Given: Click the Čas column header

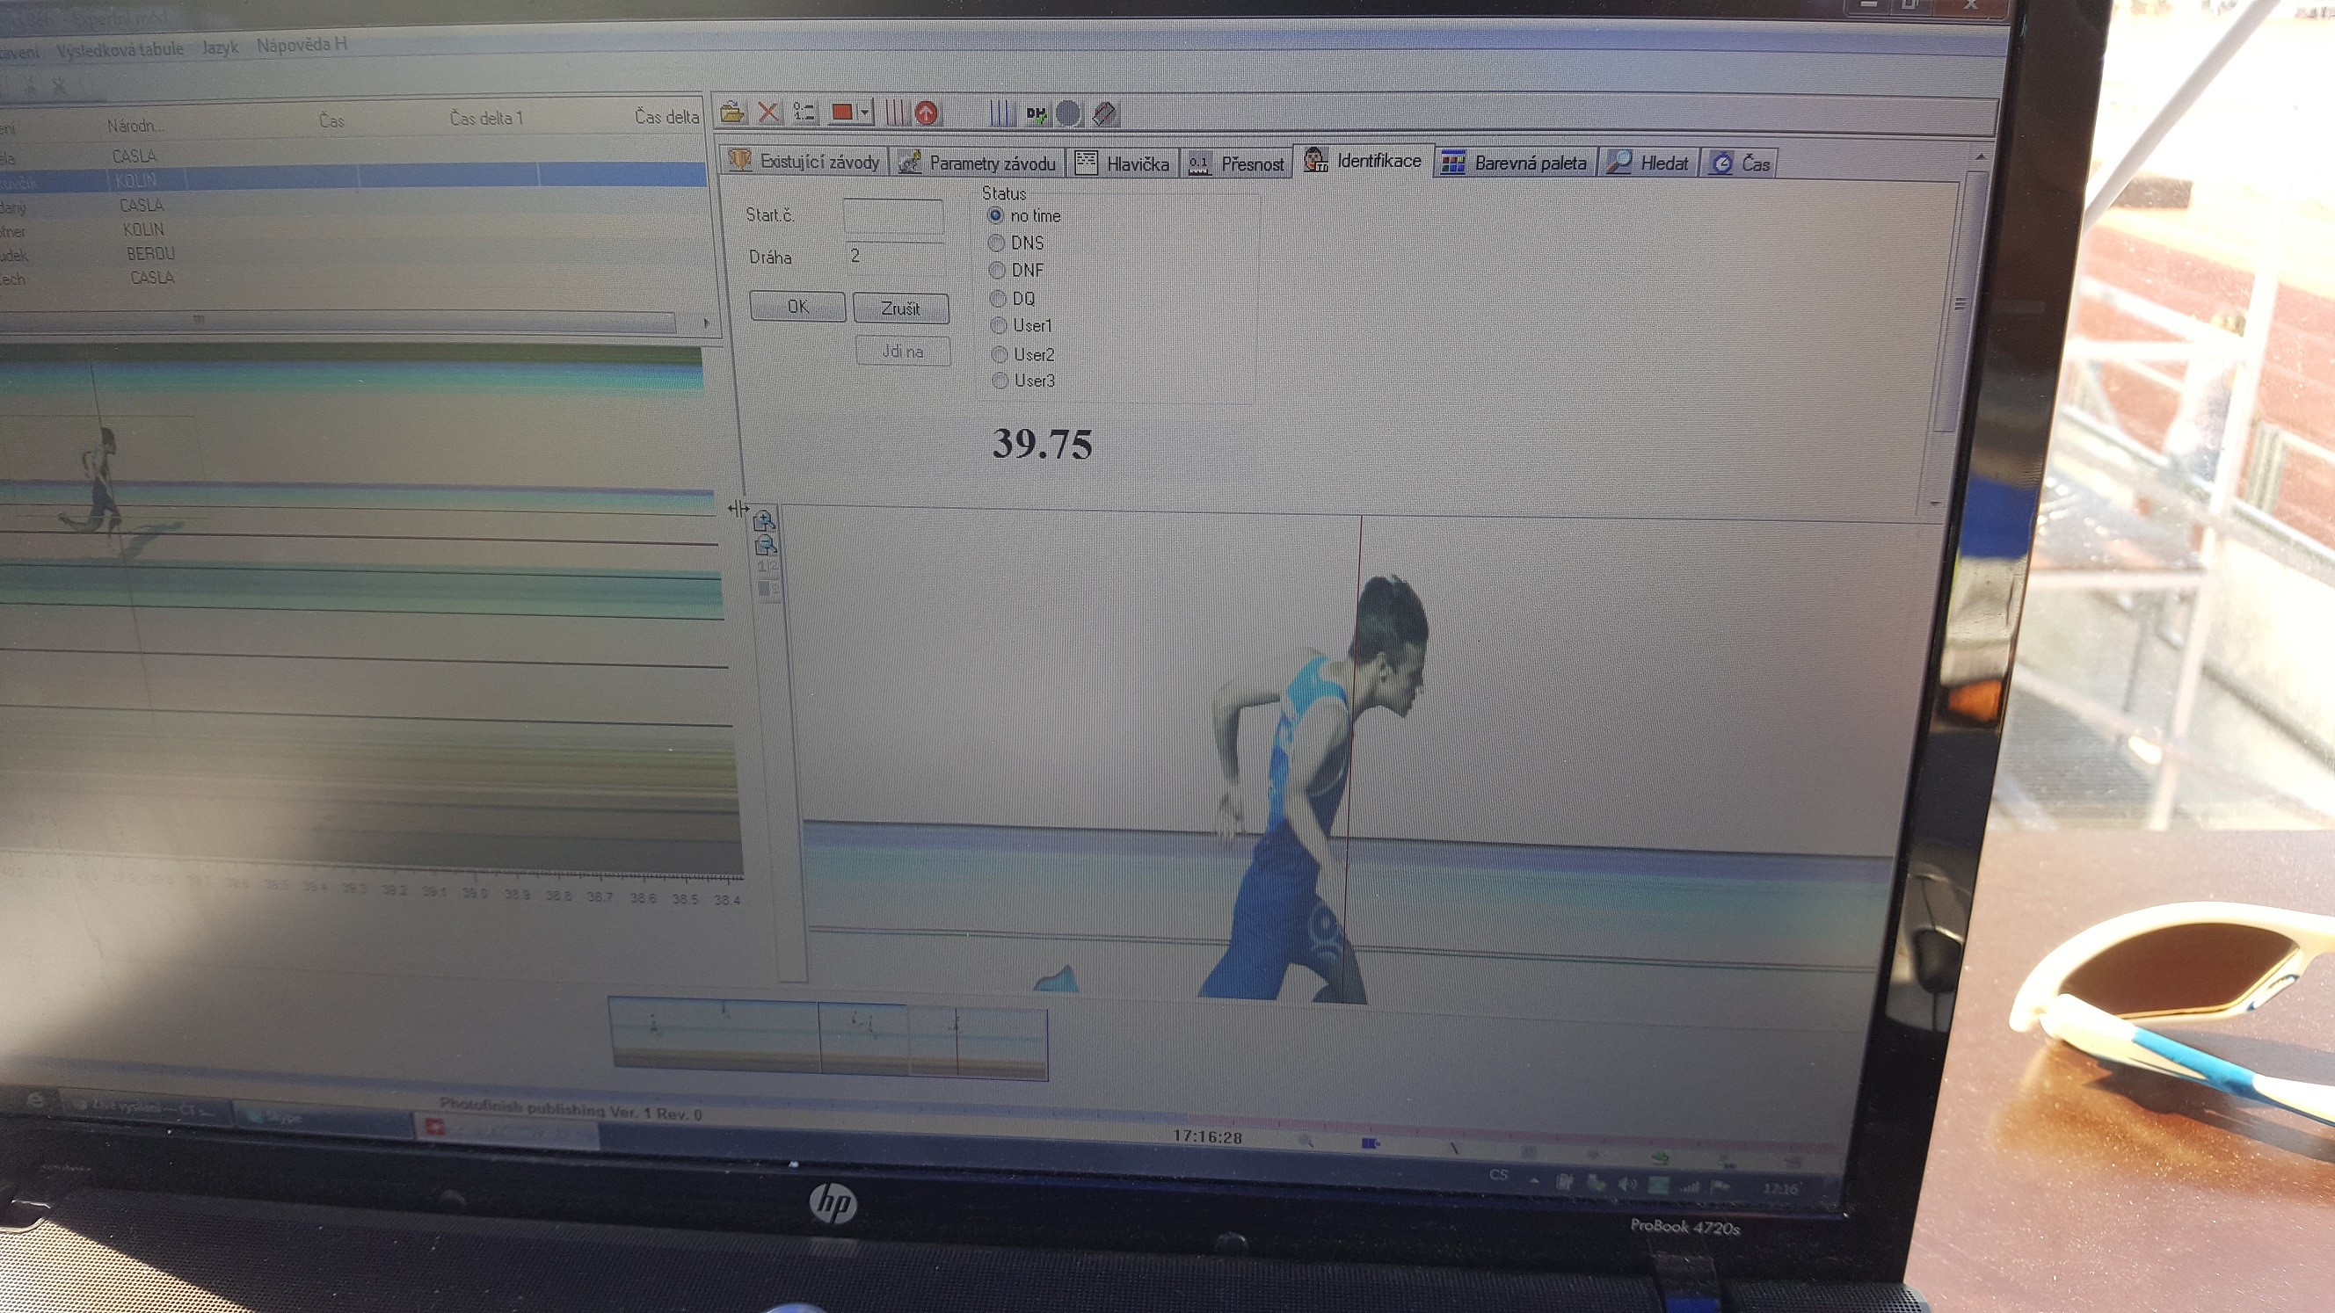Looking at the screenshot, I should pos(331,120).
